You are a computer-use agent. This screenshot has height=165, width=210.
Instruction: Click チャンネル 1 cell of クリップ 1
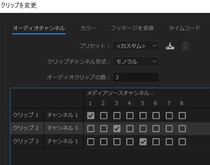pos(64,115)
